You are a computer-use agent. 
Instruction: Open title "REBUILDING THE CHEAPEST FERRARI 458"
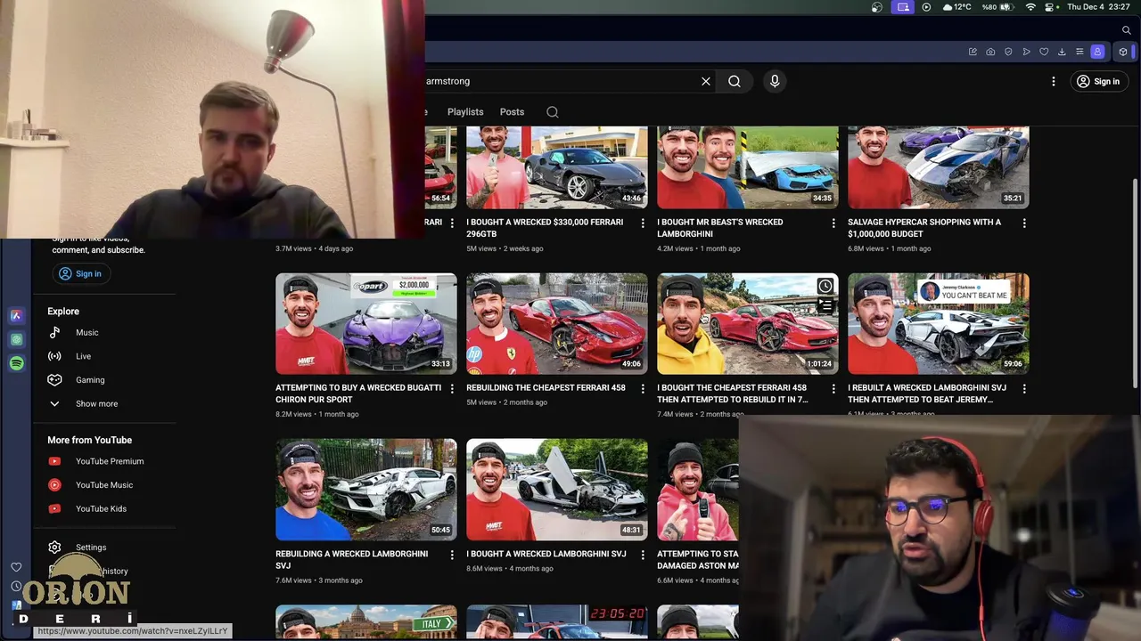(x=546, y=388)
